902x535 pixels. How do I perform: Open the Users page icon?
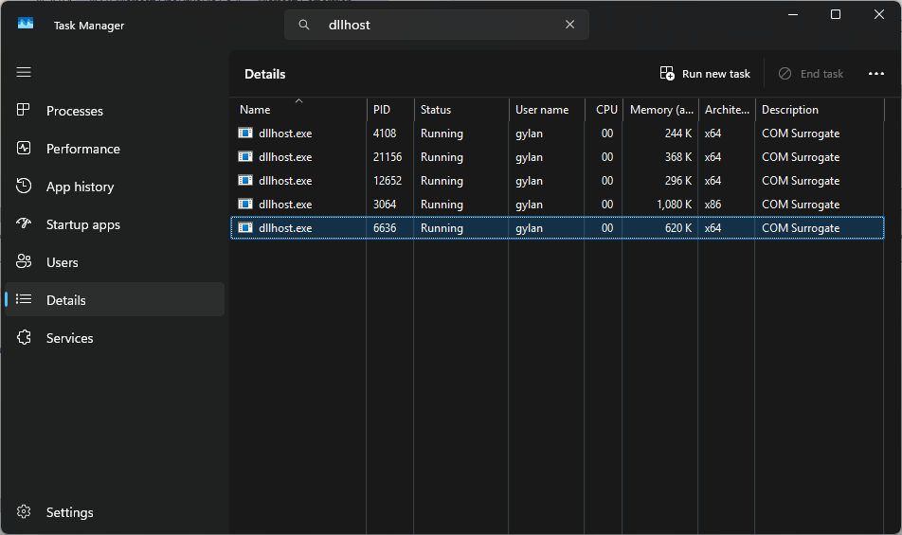click(25, 262)
